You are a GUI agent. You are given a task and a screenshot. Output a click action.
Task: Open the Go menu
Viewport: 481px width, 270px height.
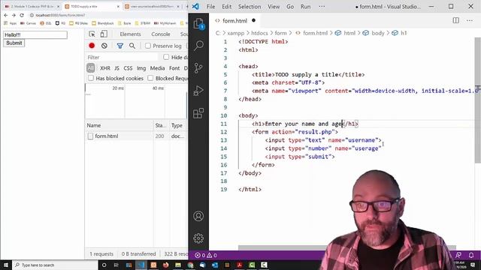[290, 7]
